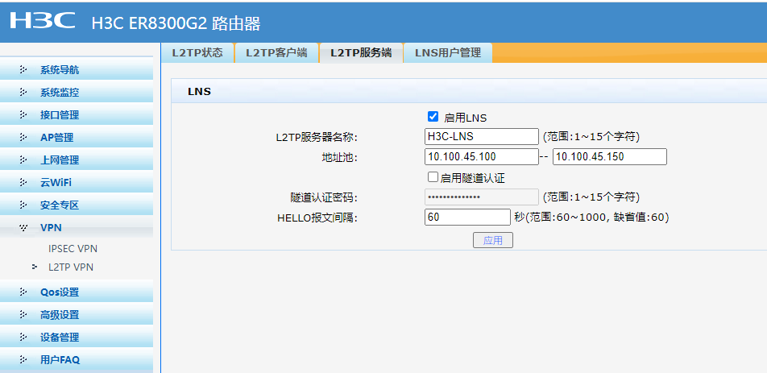Click the L2TP VPN bullet arrow icon
The height and width of the screenshot is (373, 767).
[x=35, y=267]
